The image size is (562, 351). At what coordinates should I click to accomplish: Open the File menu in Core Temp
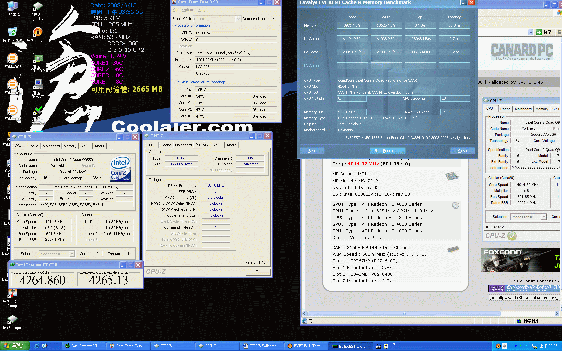[175, 10]
